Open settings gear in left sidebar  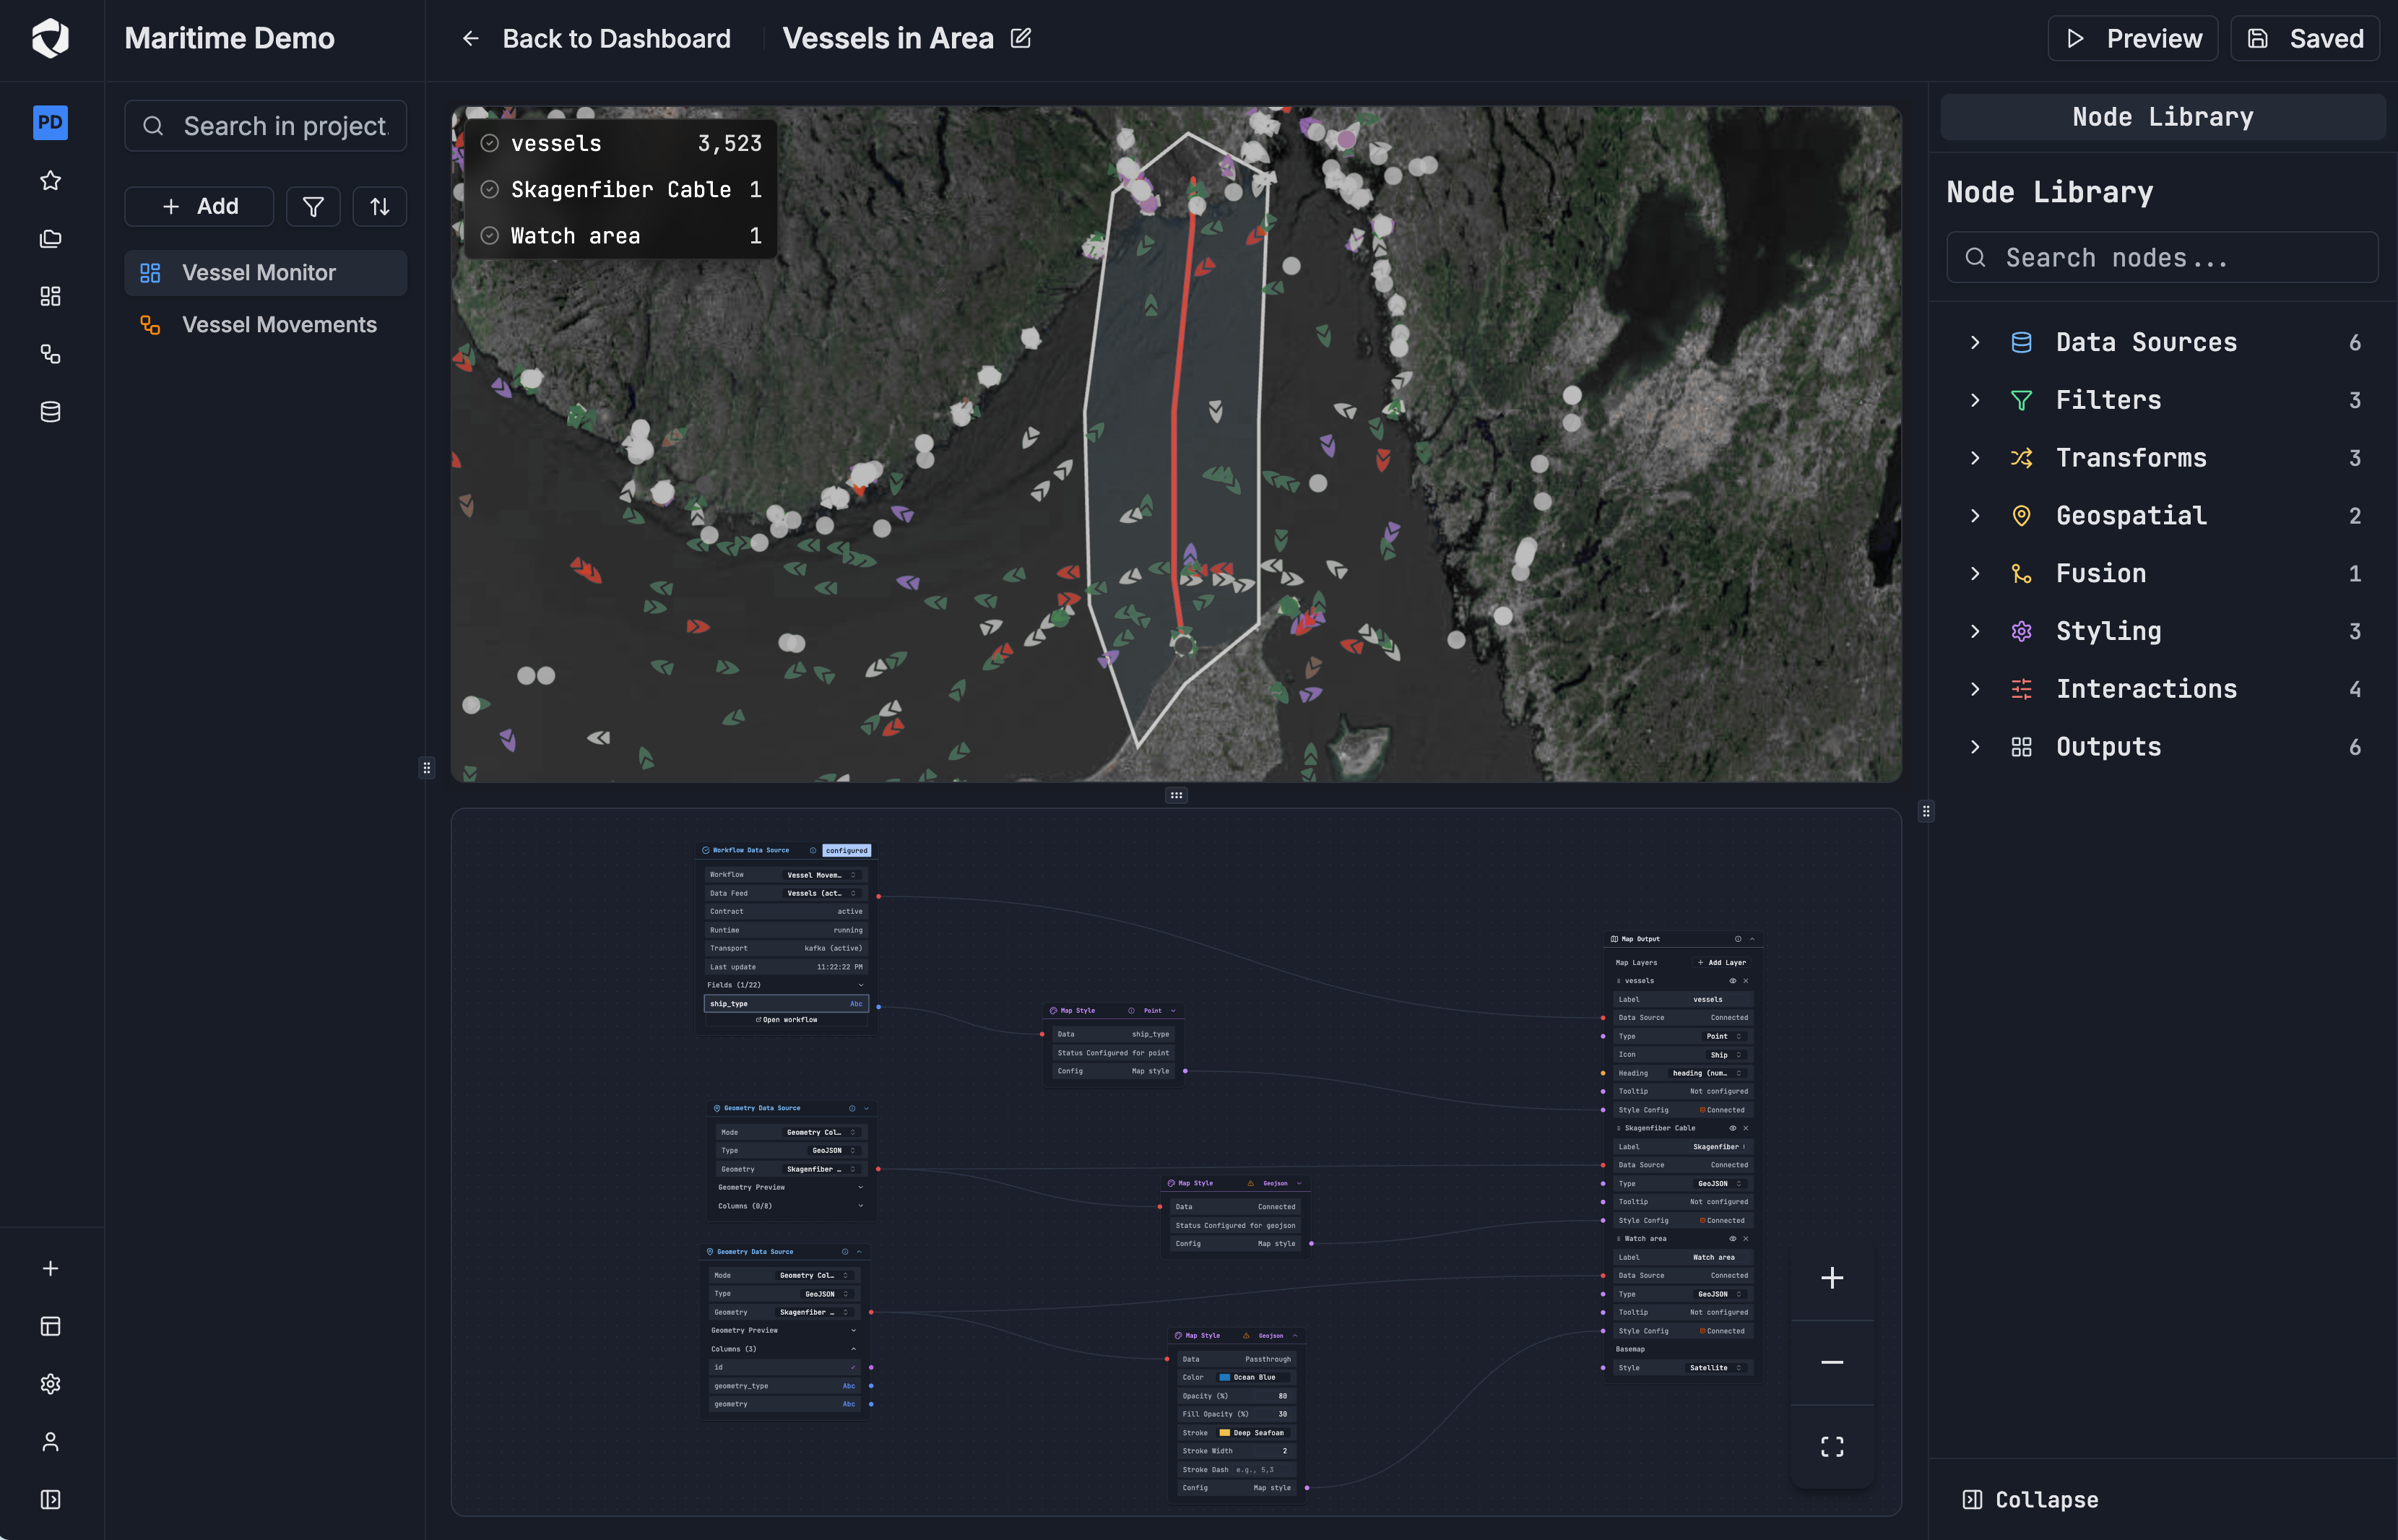pyautogui.click(x=50, y=1384)
